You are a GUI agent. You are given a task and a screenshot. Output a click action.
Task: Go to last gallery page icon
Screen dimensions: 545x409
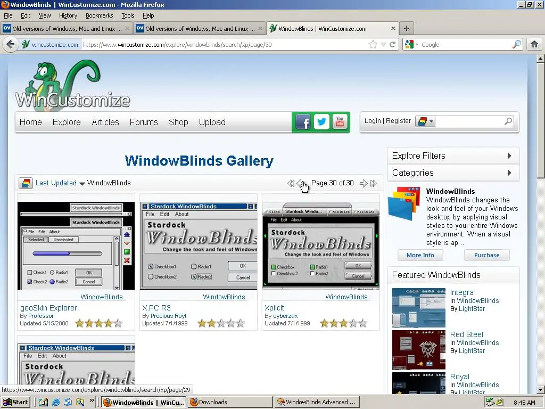(374, 183)
